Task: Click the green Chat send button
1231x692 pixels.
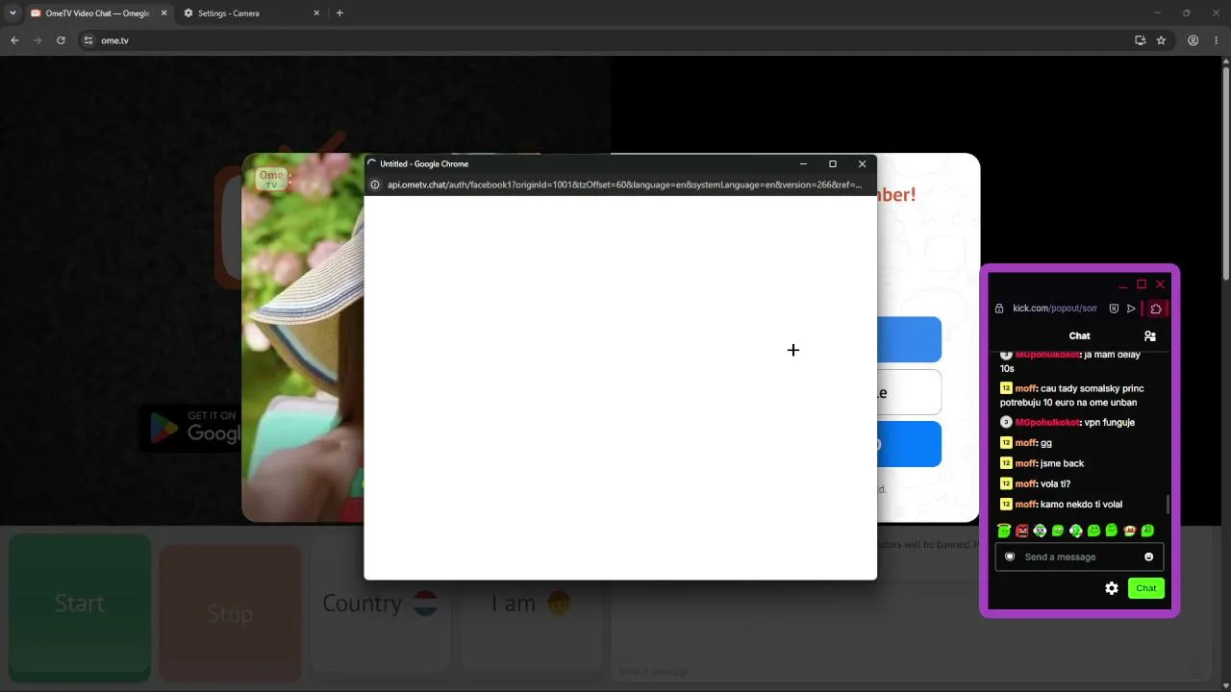Action: point(1146,588)
